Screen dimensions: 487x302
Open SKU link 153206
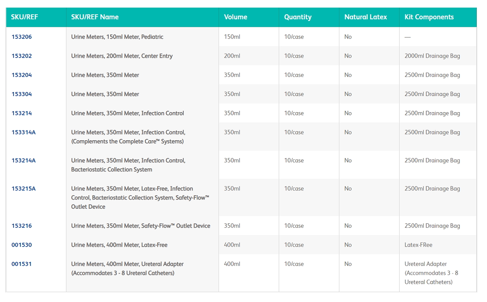coord(21,37)
